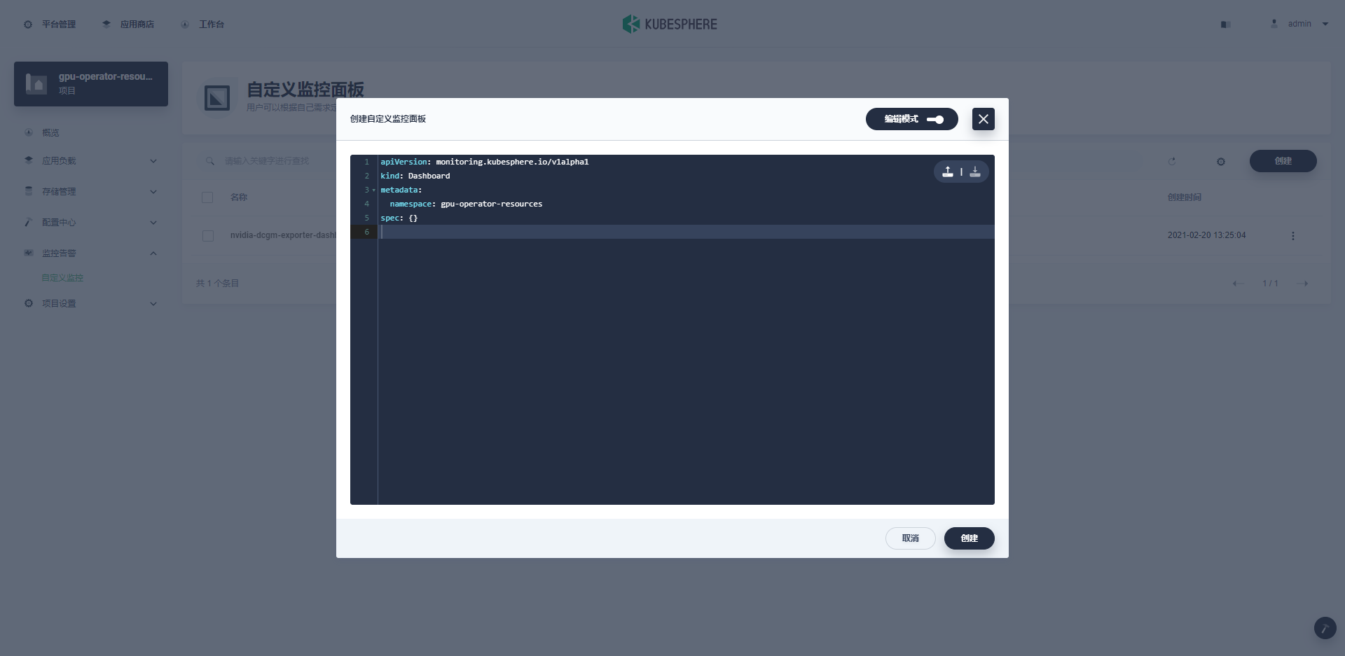Refresh the dashboard list
The width and height of the screenshot is (1345, 656).
[1172, 162]
